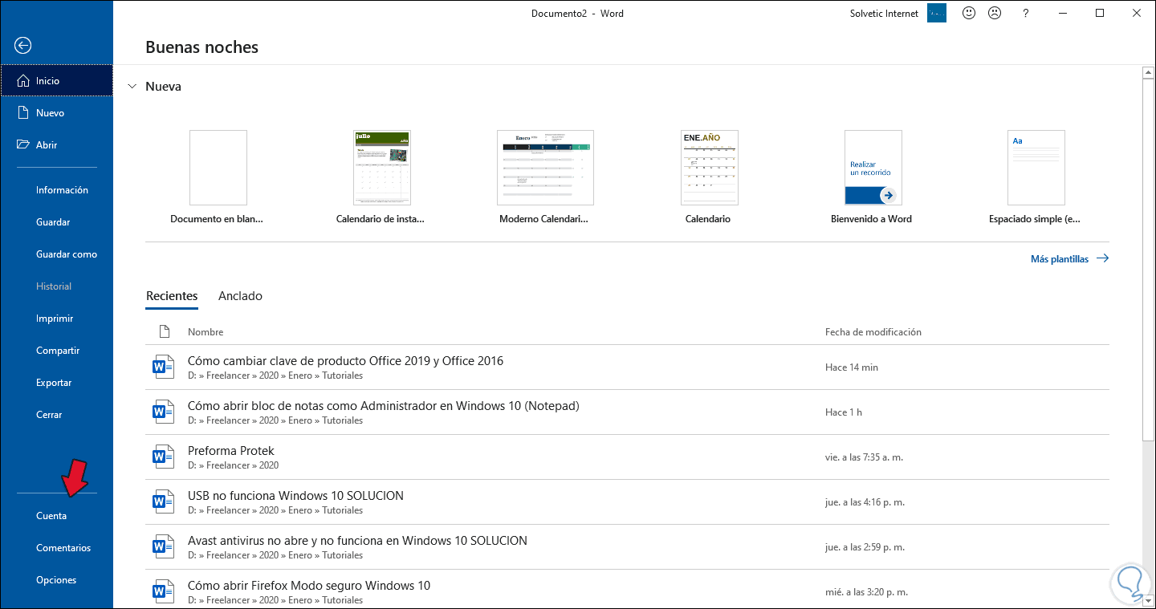Click the back arrow icon in the sidebar

[23, 46]
